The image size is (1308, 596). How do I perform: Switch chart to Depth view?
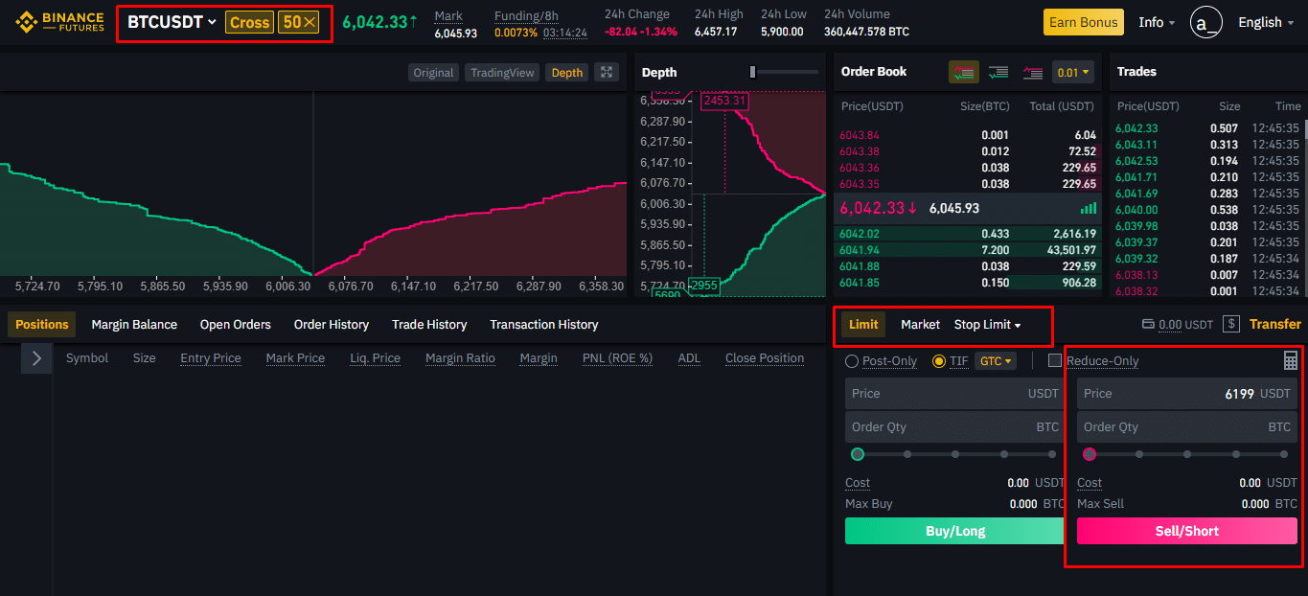[566, 73]
